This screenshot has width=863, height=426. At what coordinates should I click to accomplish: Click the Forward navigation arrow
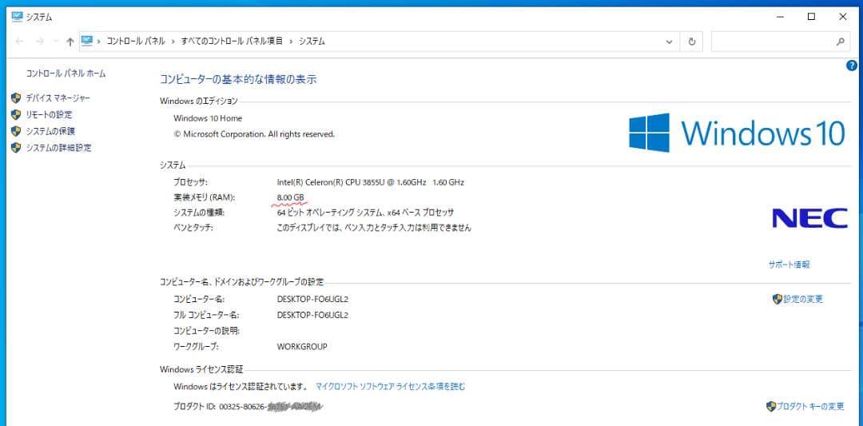click(x=40, y=42)
